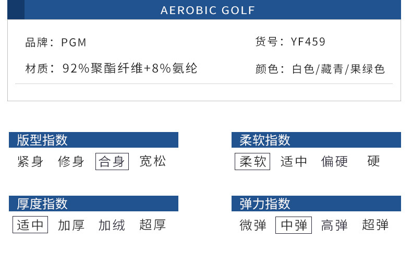This screenshot has width=412, height=275.
Task: Select the 超弹 elasticity option
Action: coord(375,225)
